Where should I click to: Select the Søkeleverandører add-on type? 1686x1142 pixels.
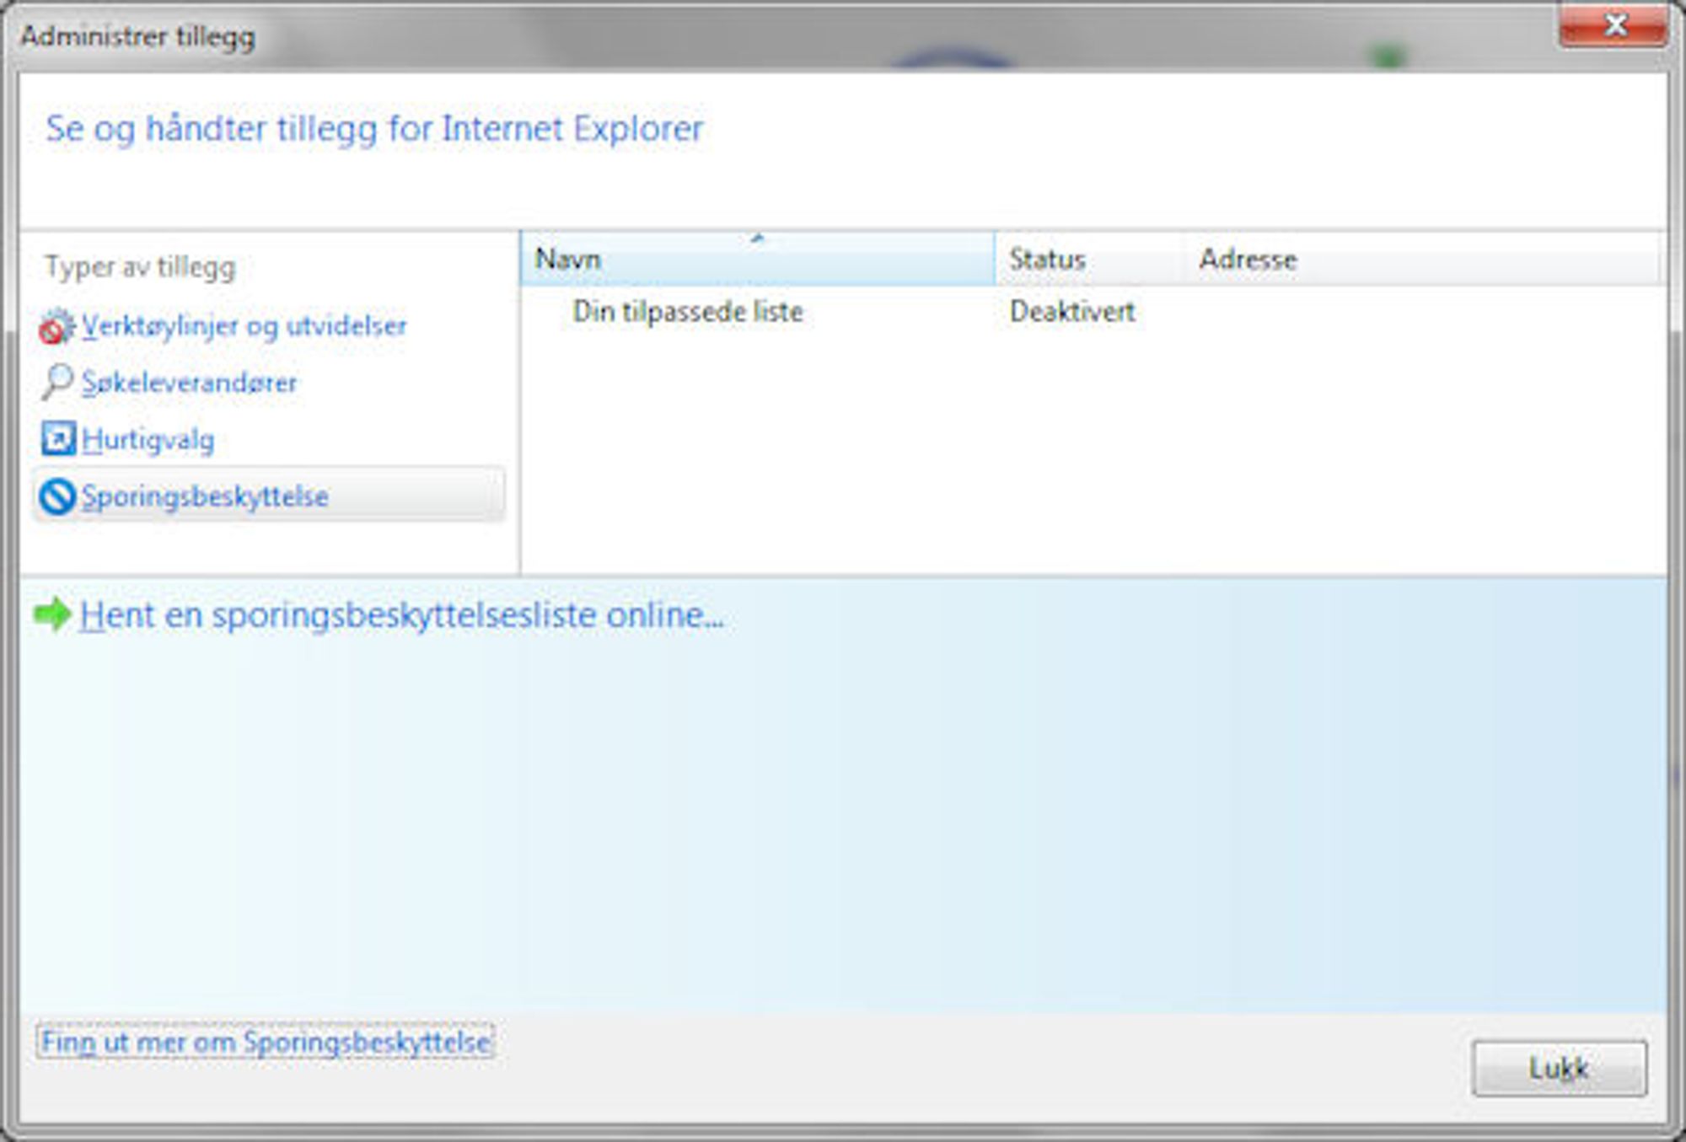tap(189, 383)
